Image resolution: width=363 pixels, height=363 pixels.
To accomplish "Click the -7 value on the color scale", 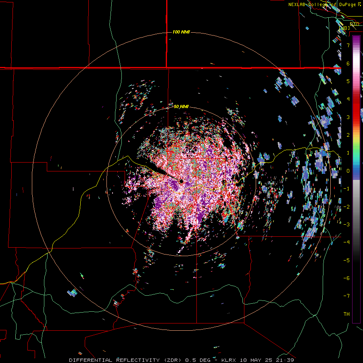I will pos(346,296).
